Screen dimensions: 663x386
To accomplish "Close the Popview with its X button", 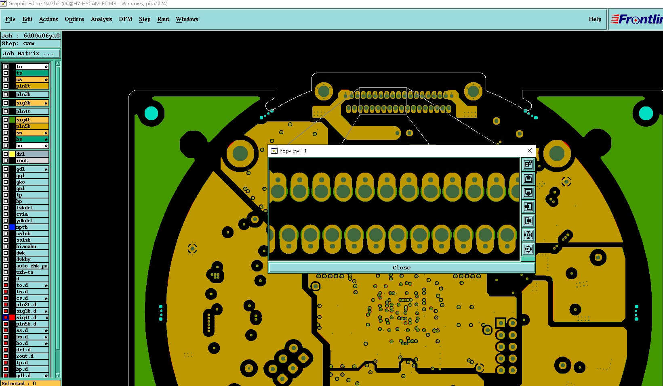I will [x=530, y=150].
